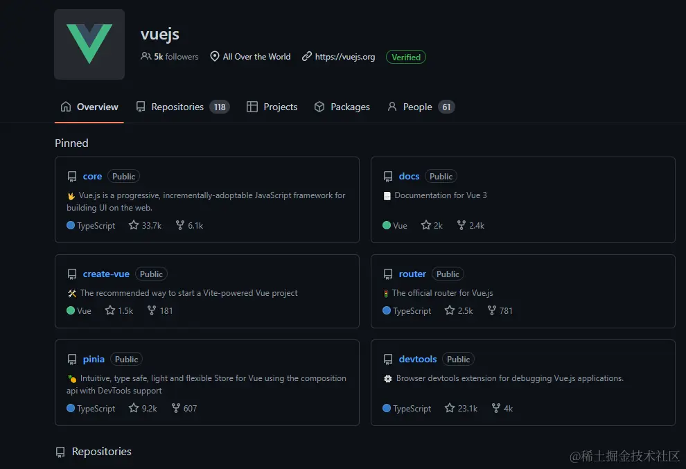Click the star icon on devtools
686x469 pixels.
point(450,408)
